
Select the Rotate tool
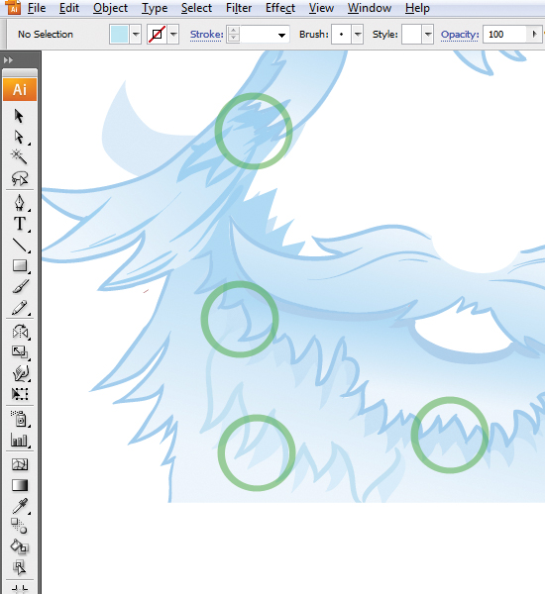[x=20, y=332]
